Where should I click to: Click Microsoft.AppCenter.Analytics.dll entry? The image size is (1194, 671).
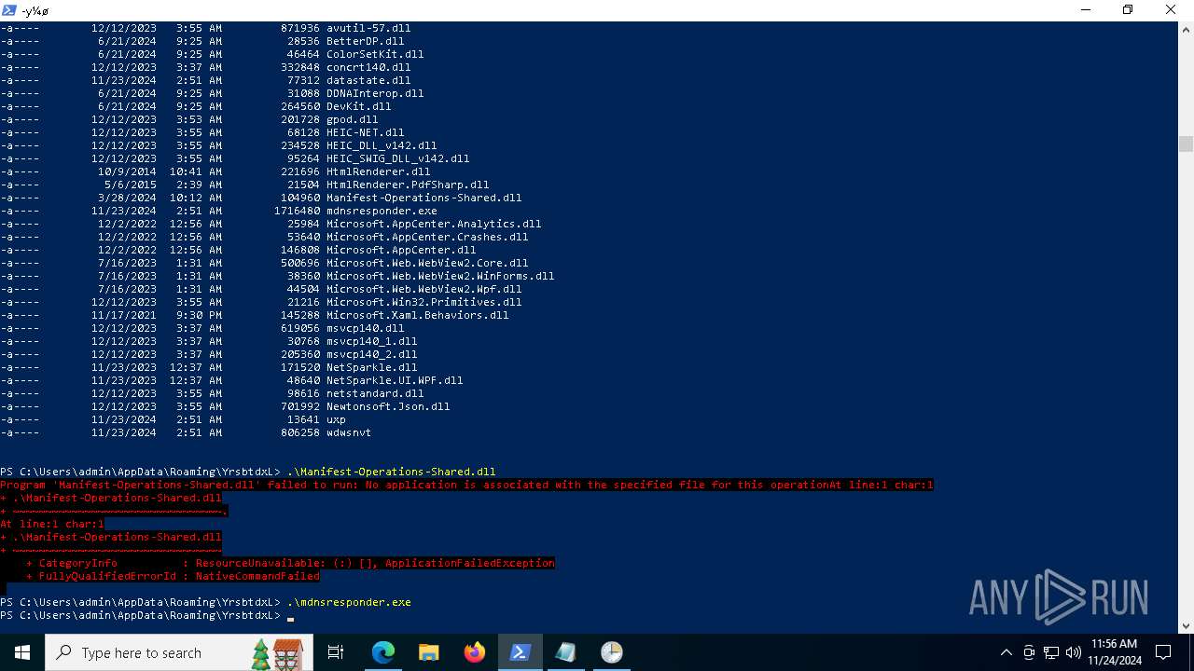tap(434, 224)
